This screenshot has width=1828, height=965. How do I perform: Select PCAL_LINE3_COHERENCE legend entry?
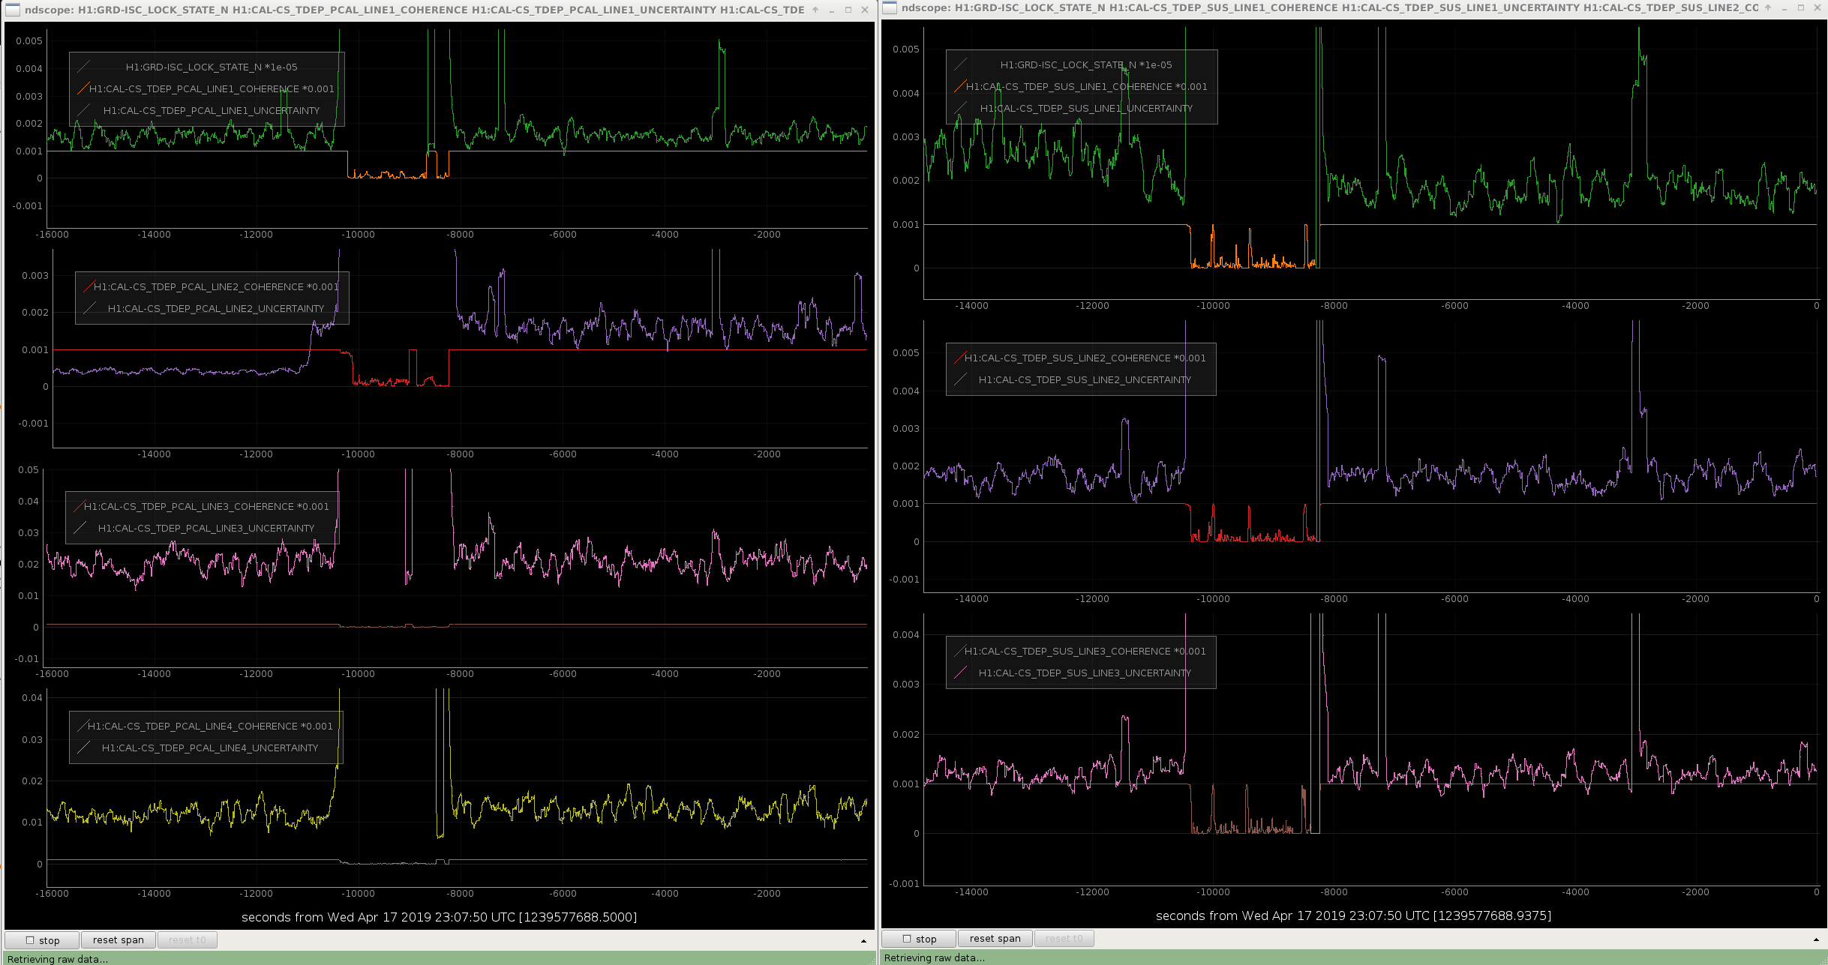[x=206, y=506]
